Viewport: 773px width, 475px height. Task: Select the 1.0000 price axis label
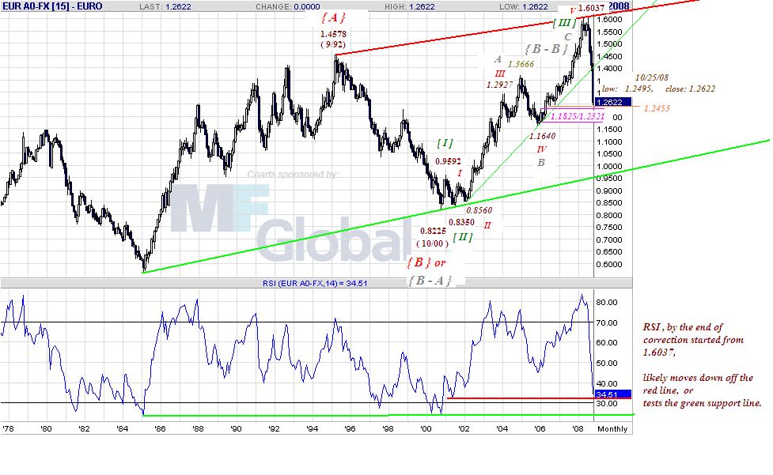click(609, 167)
